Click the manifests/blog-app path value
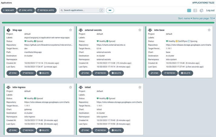The image size is (216, 137). [33, 52]
